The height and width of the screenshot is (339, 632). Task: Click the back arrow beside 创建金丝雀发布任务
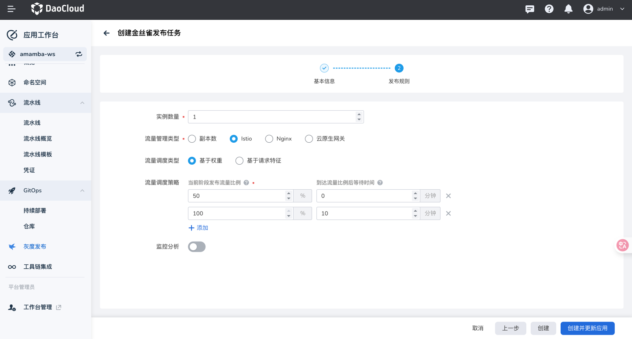point(107,33)
